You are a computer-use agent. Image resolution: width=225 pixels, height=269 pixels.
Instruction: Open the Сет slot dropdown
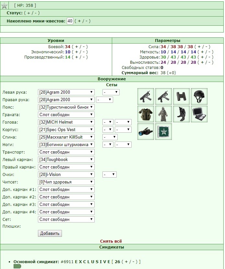[66, 220]
